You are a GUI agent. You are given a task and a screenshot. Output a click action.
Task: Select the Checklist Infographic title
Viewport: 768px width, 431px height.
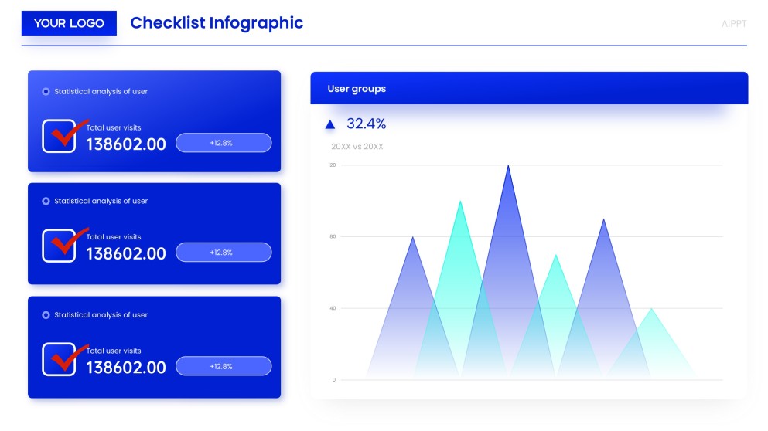pos(217,23)
